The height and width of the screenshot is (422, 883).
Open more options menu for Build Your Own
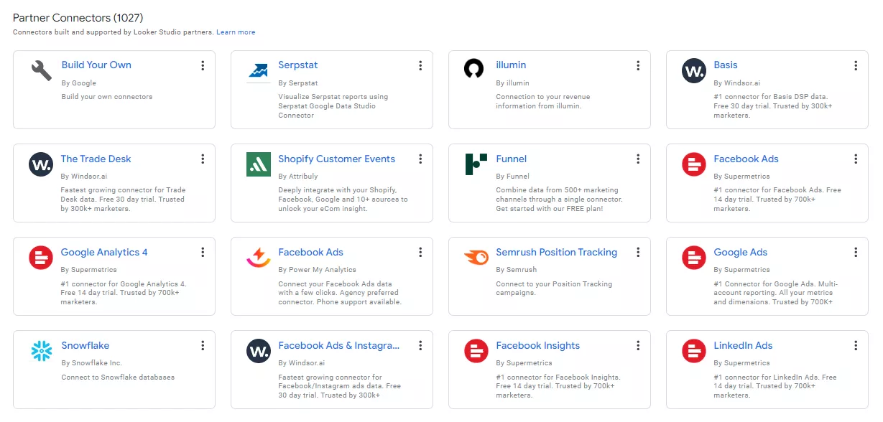coord(203,65)
